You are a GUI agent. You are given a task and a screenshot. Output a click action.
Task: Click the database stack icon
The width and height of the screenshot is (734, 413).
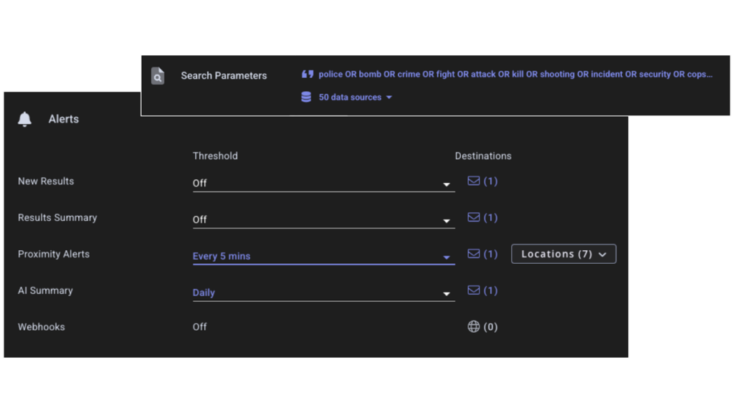point(306,97)
